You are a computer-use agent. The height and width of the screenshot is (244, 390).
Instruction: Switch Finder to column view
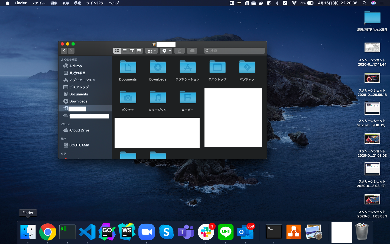click(132, 50)
